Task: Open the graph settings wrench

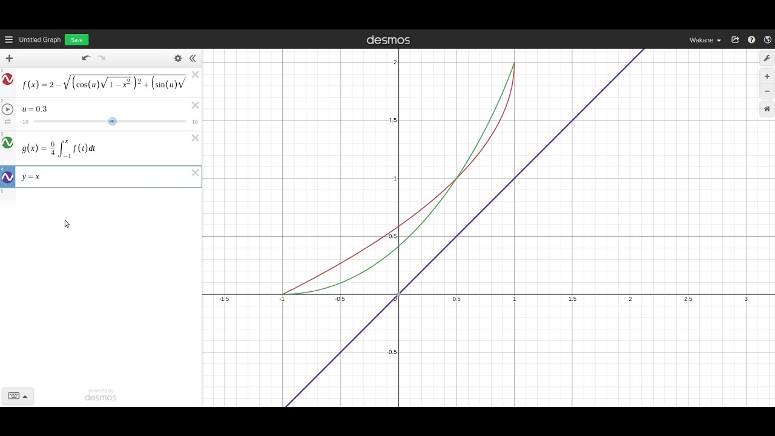Action: (767, 58)
